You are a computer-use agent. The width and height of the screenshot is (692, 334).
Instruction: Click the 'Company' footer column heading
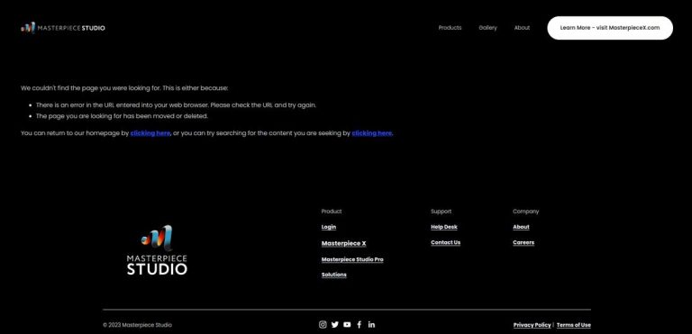coord(525,212)
